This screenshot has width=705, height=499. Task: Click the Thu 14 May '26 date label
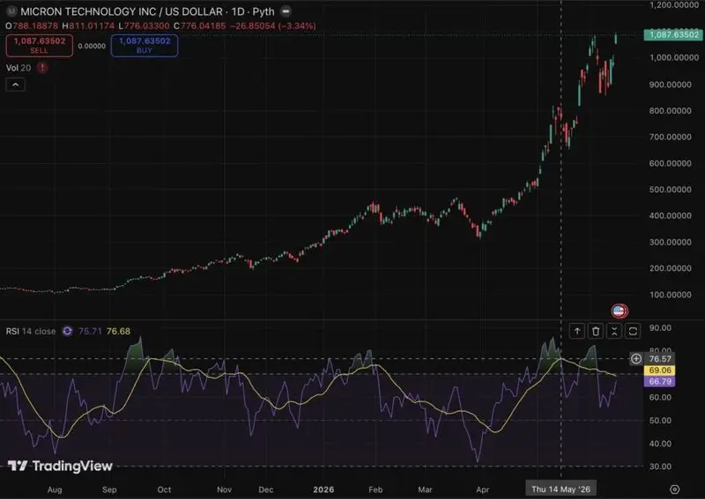pos(560,489)
